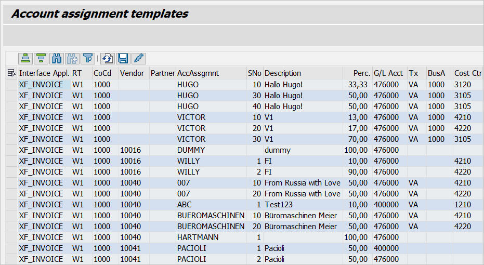Click the Vendor column header
This screenshot has width=484, height=265.
click(132, 73)
